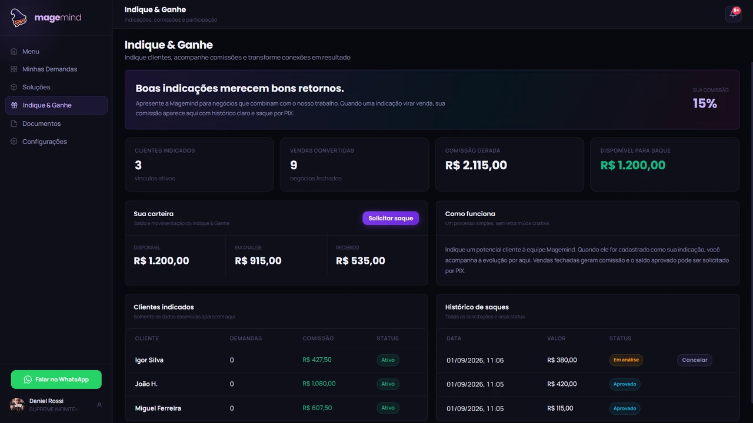Cancel the R$ 380,00 withdrawal request

[695, 360]
